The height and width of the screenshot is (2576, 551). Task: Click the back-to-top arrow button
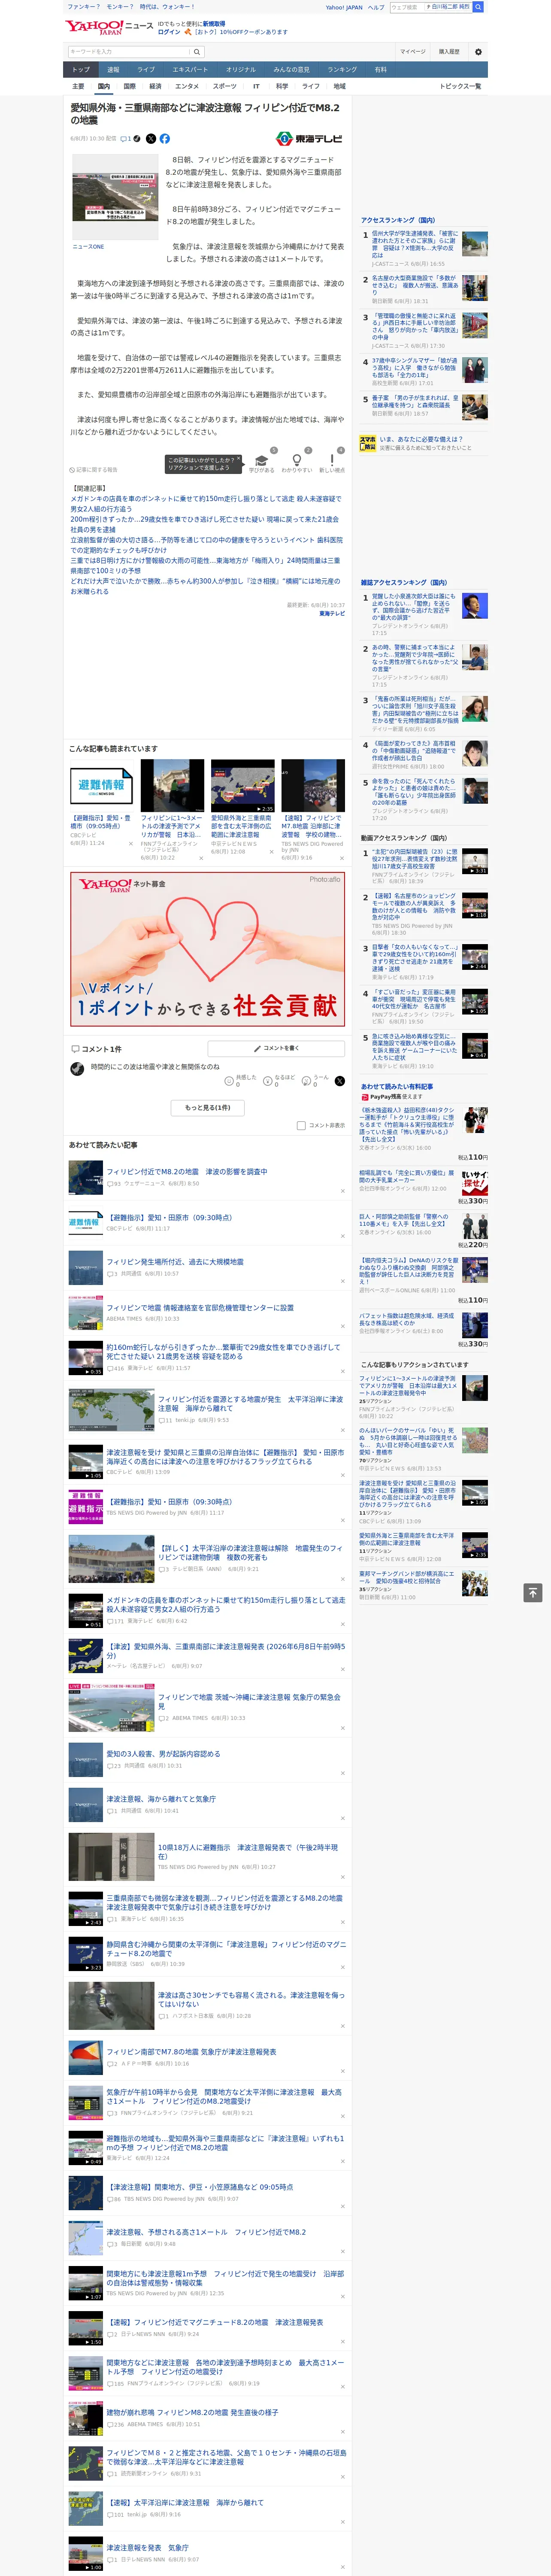coord(533,1592)
